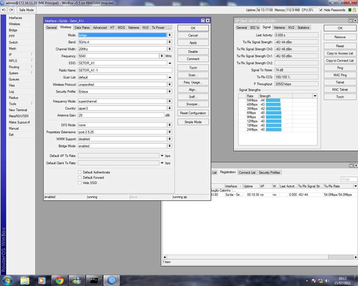Switch to WDS tab
The height and width of the screenshot is (286, 358).
[x=121, y=28]
